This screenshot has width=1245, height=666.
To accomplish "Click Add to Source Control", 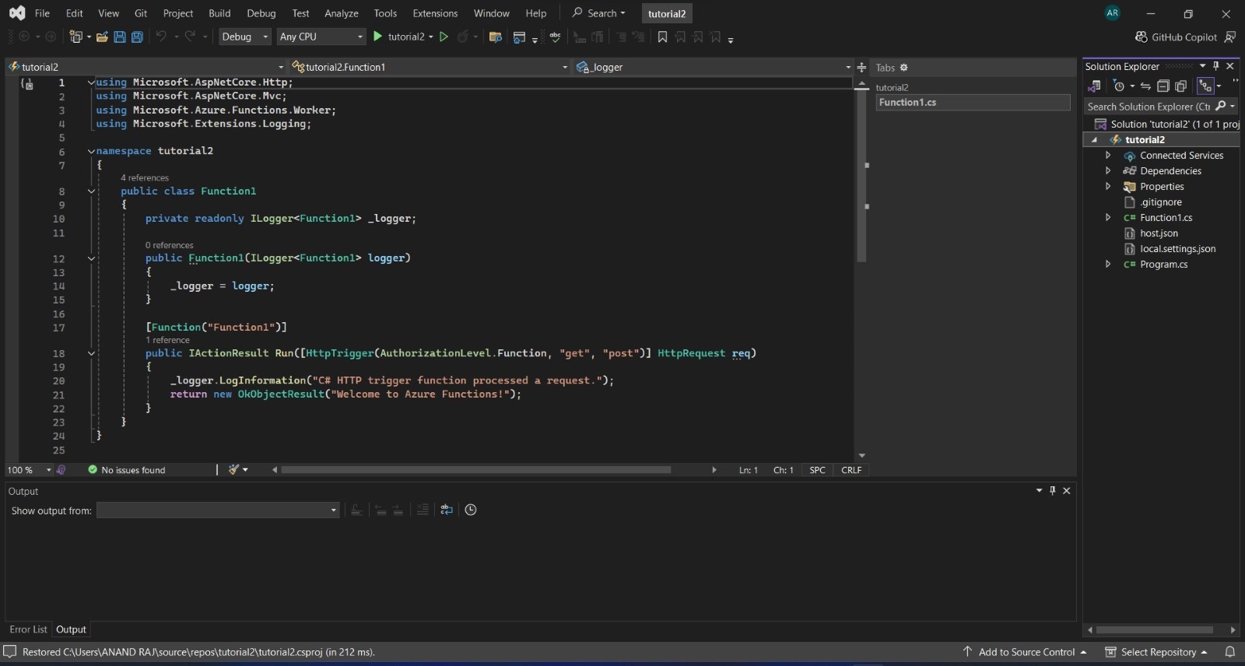I will coord(1024,652).
